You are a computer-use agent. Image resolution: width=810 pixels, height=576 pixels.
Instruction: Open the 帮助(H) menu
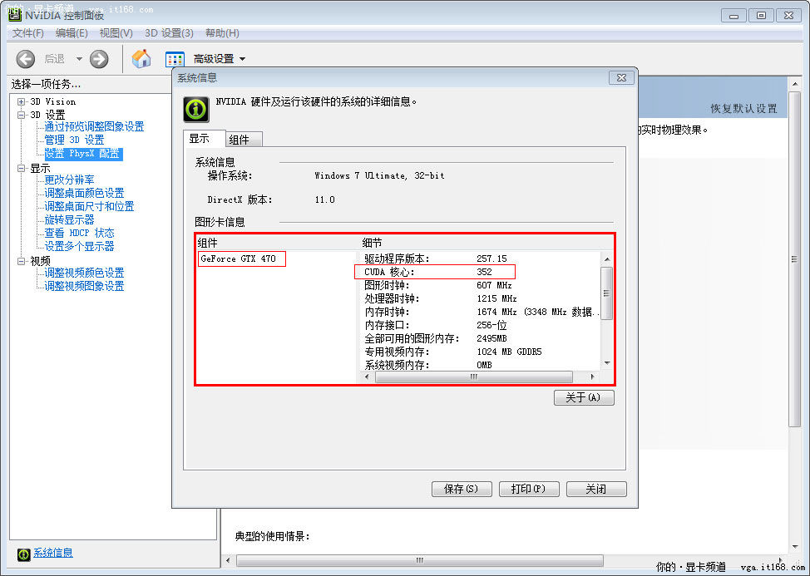click(x=222, y=33)
